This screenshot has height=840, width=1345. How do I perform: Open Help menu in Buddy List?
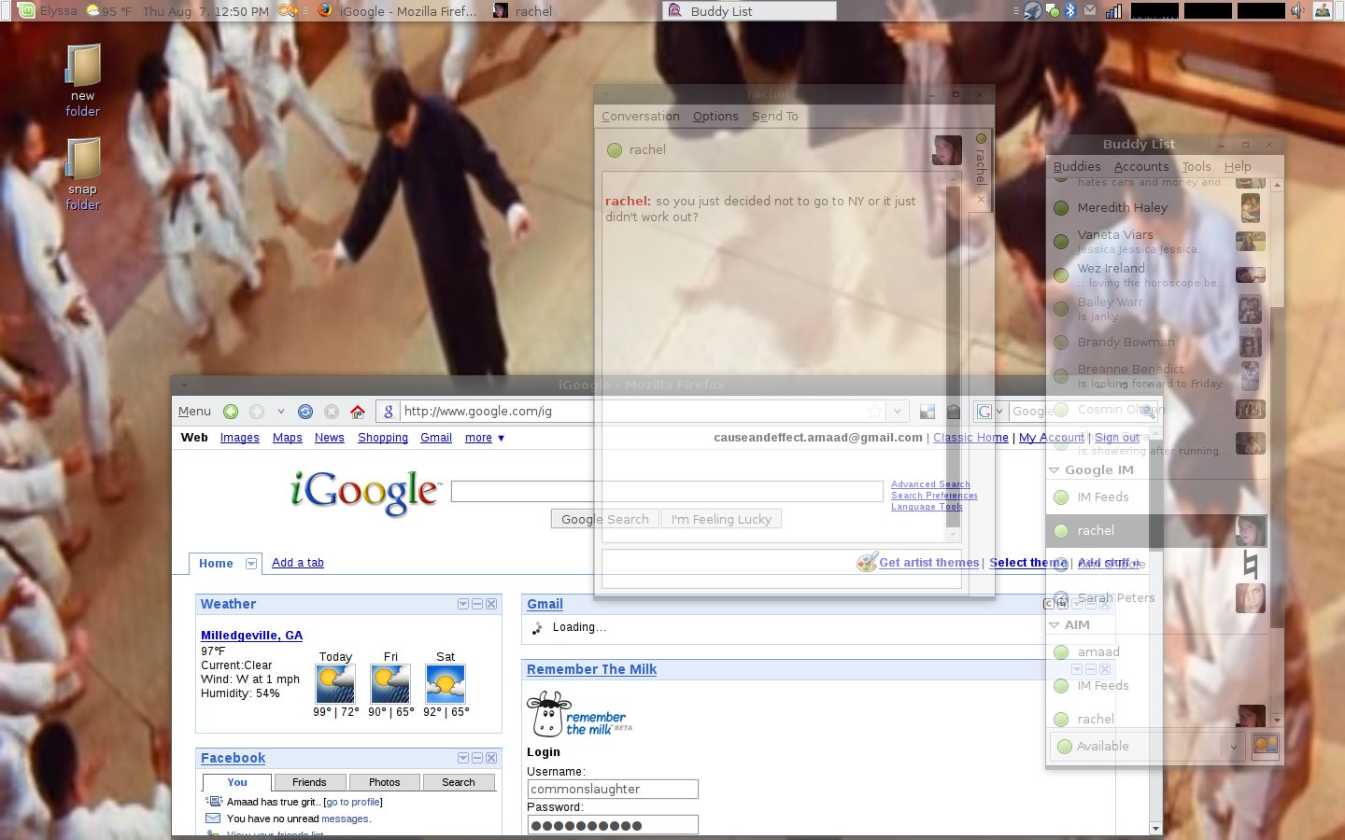coord(1238,167)
